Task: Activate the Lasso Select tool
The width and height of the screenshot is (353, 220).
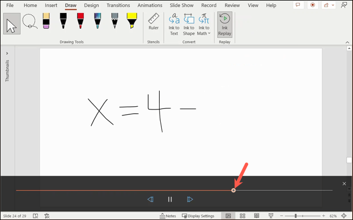Action: 30,22
